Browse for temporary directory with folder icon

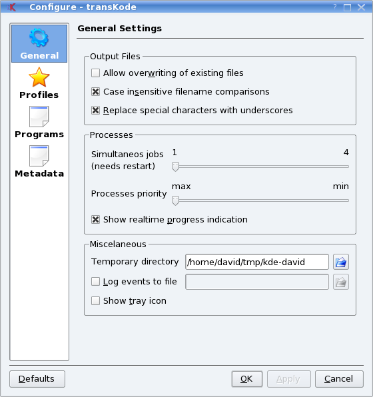click(341, 262)
